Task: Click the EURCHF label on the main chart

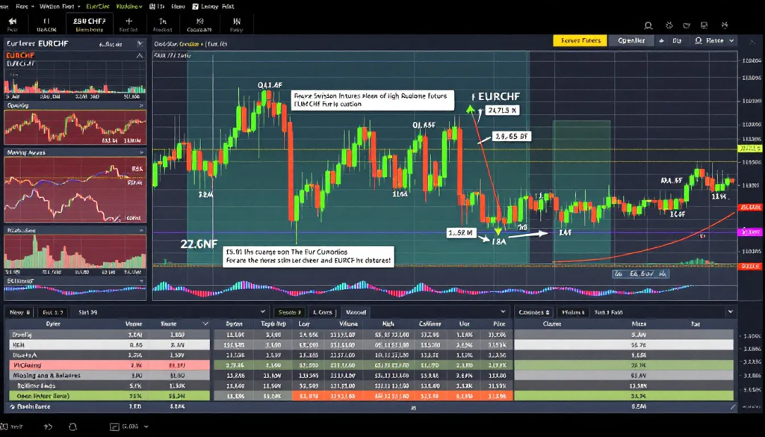Action: pos(498,96)
